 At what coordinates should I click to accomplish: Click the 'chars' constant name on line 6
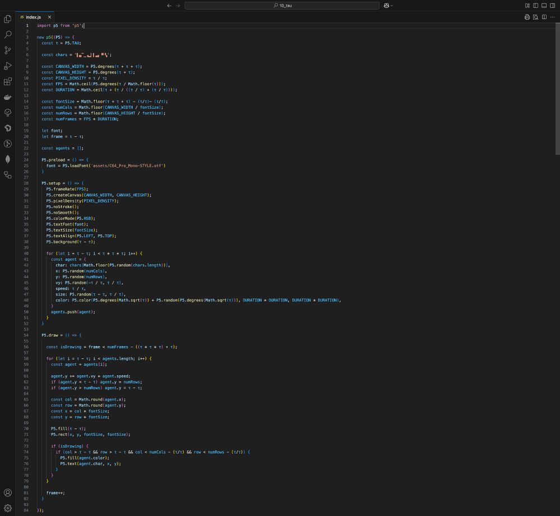(62, 55)
